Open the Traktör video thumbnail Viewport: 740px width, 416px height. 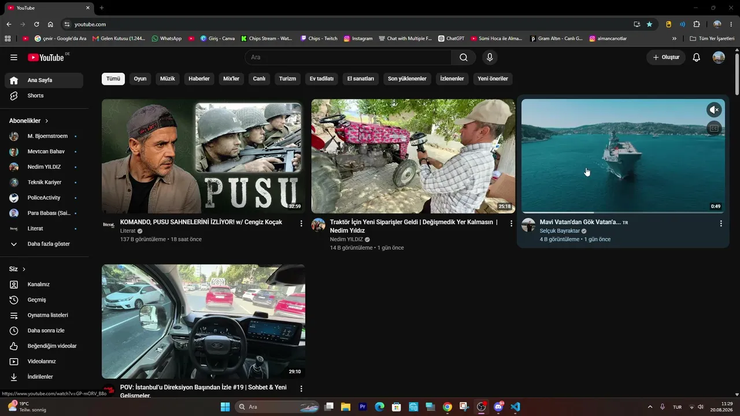click(x=413, y=156)
